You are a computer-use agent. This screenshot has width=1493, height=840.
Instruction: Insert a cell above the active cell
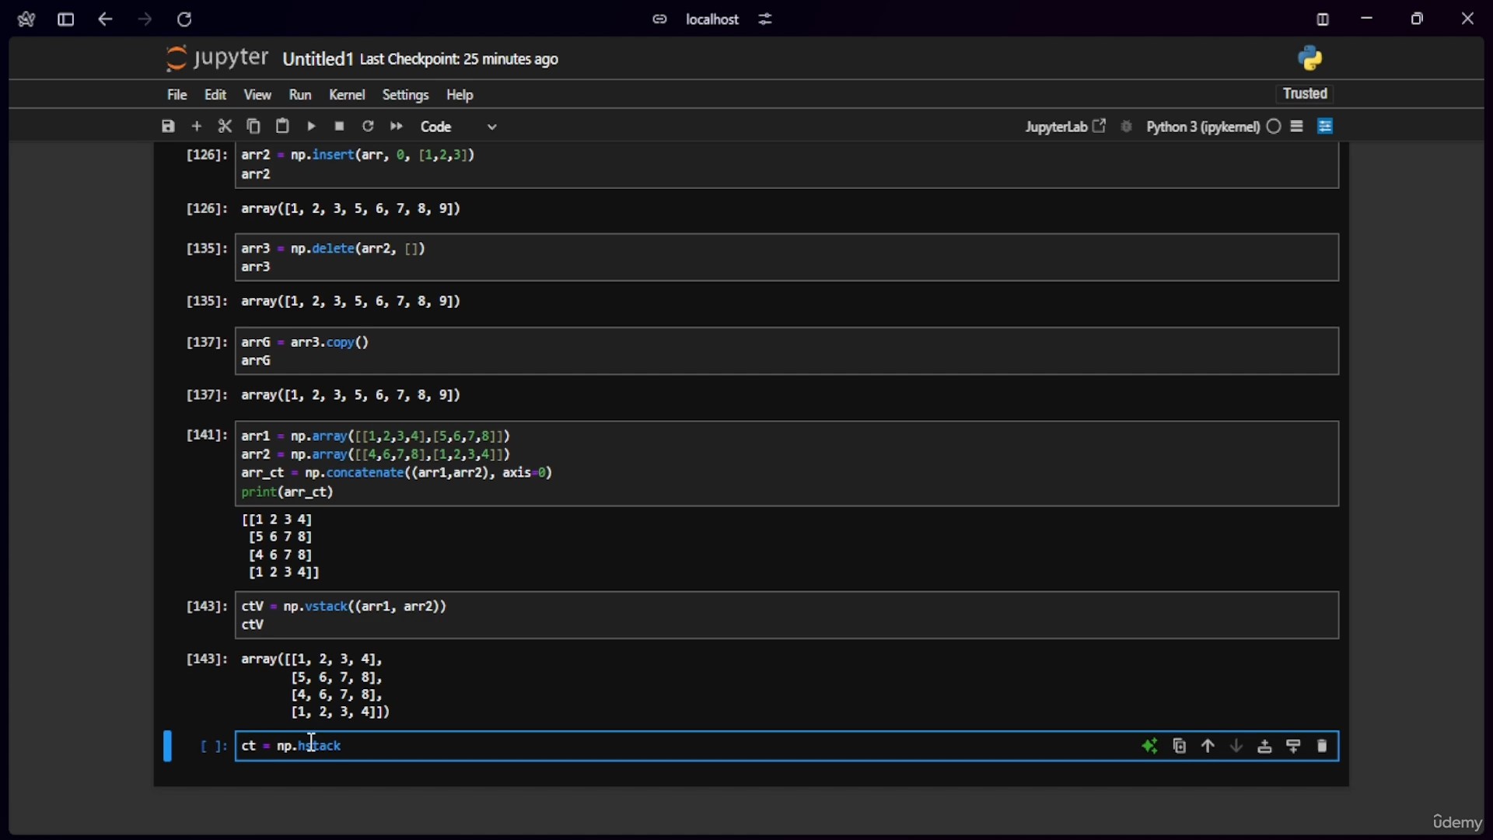(1265, 747)
